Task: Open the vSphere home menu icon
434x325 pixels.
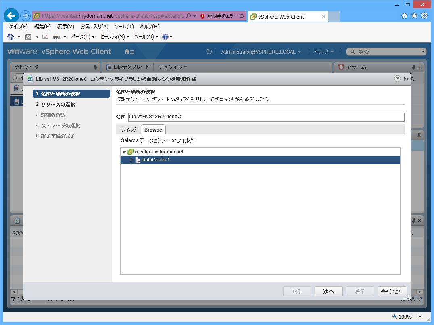Action: (129, 52)
